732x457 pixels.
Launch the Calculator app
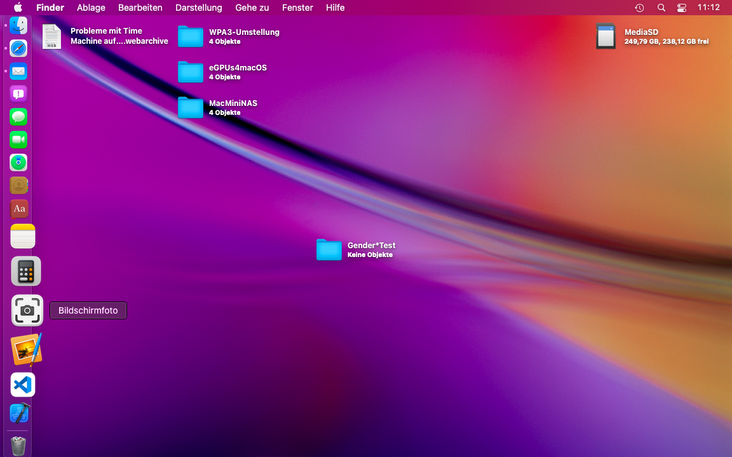click(26, 272)
